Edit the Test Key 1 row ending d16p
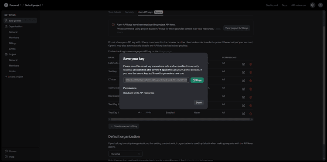327x162 pixels. 243,114
